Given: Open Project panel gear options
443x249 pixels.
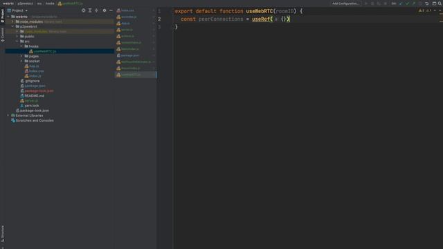Looking at the screenshot, I should pos(105,10).
